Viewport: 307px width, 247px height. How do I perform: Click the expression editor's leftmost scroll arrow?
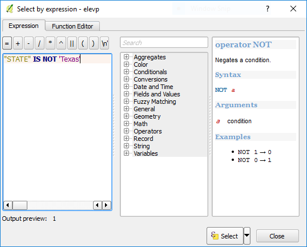(x=8, y=205)
